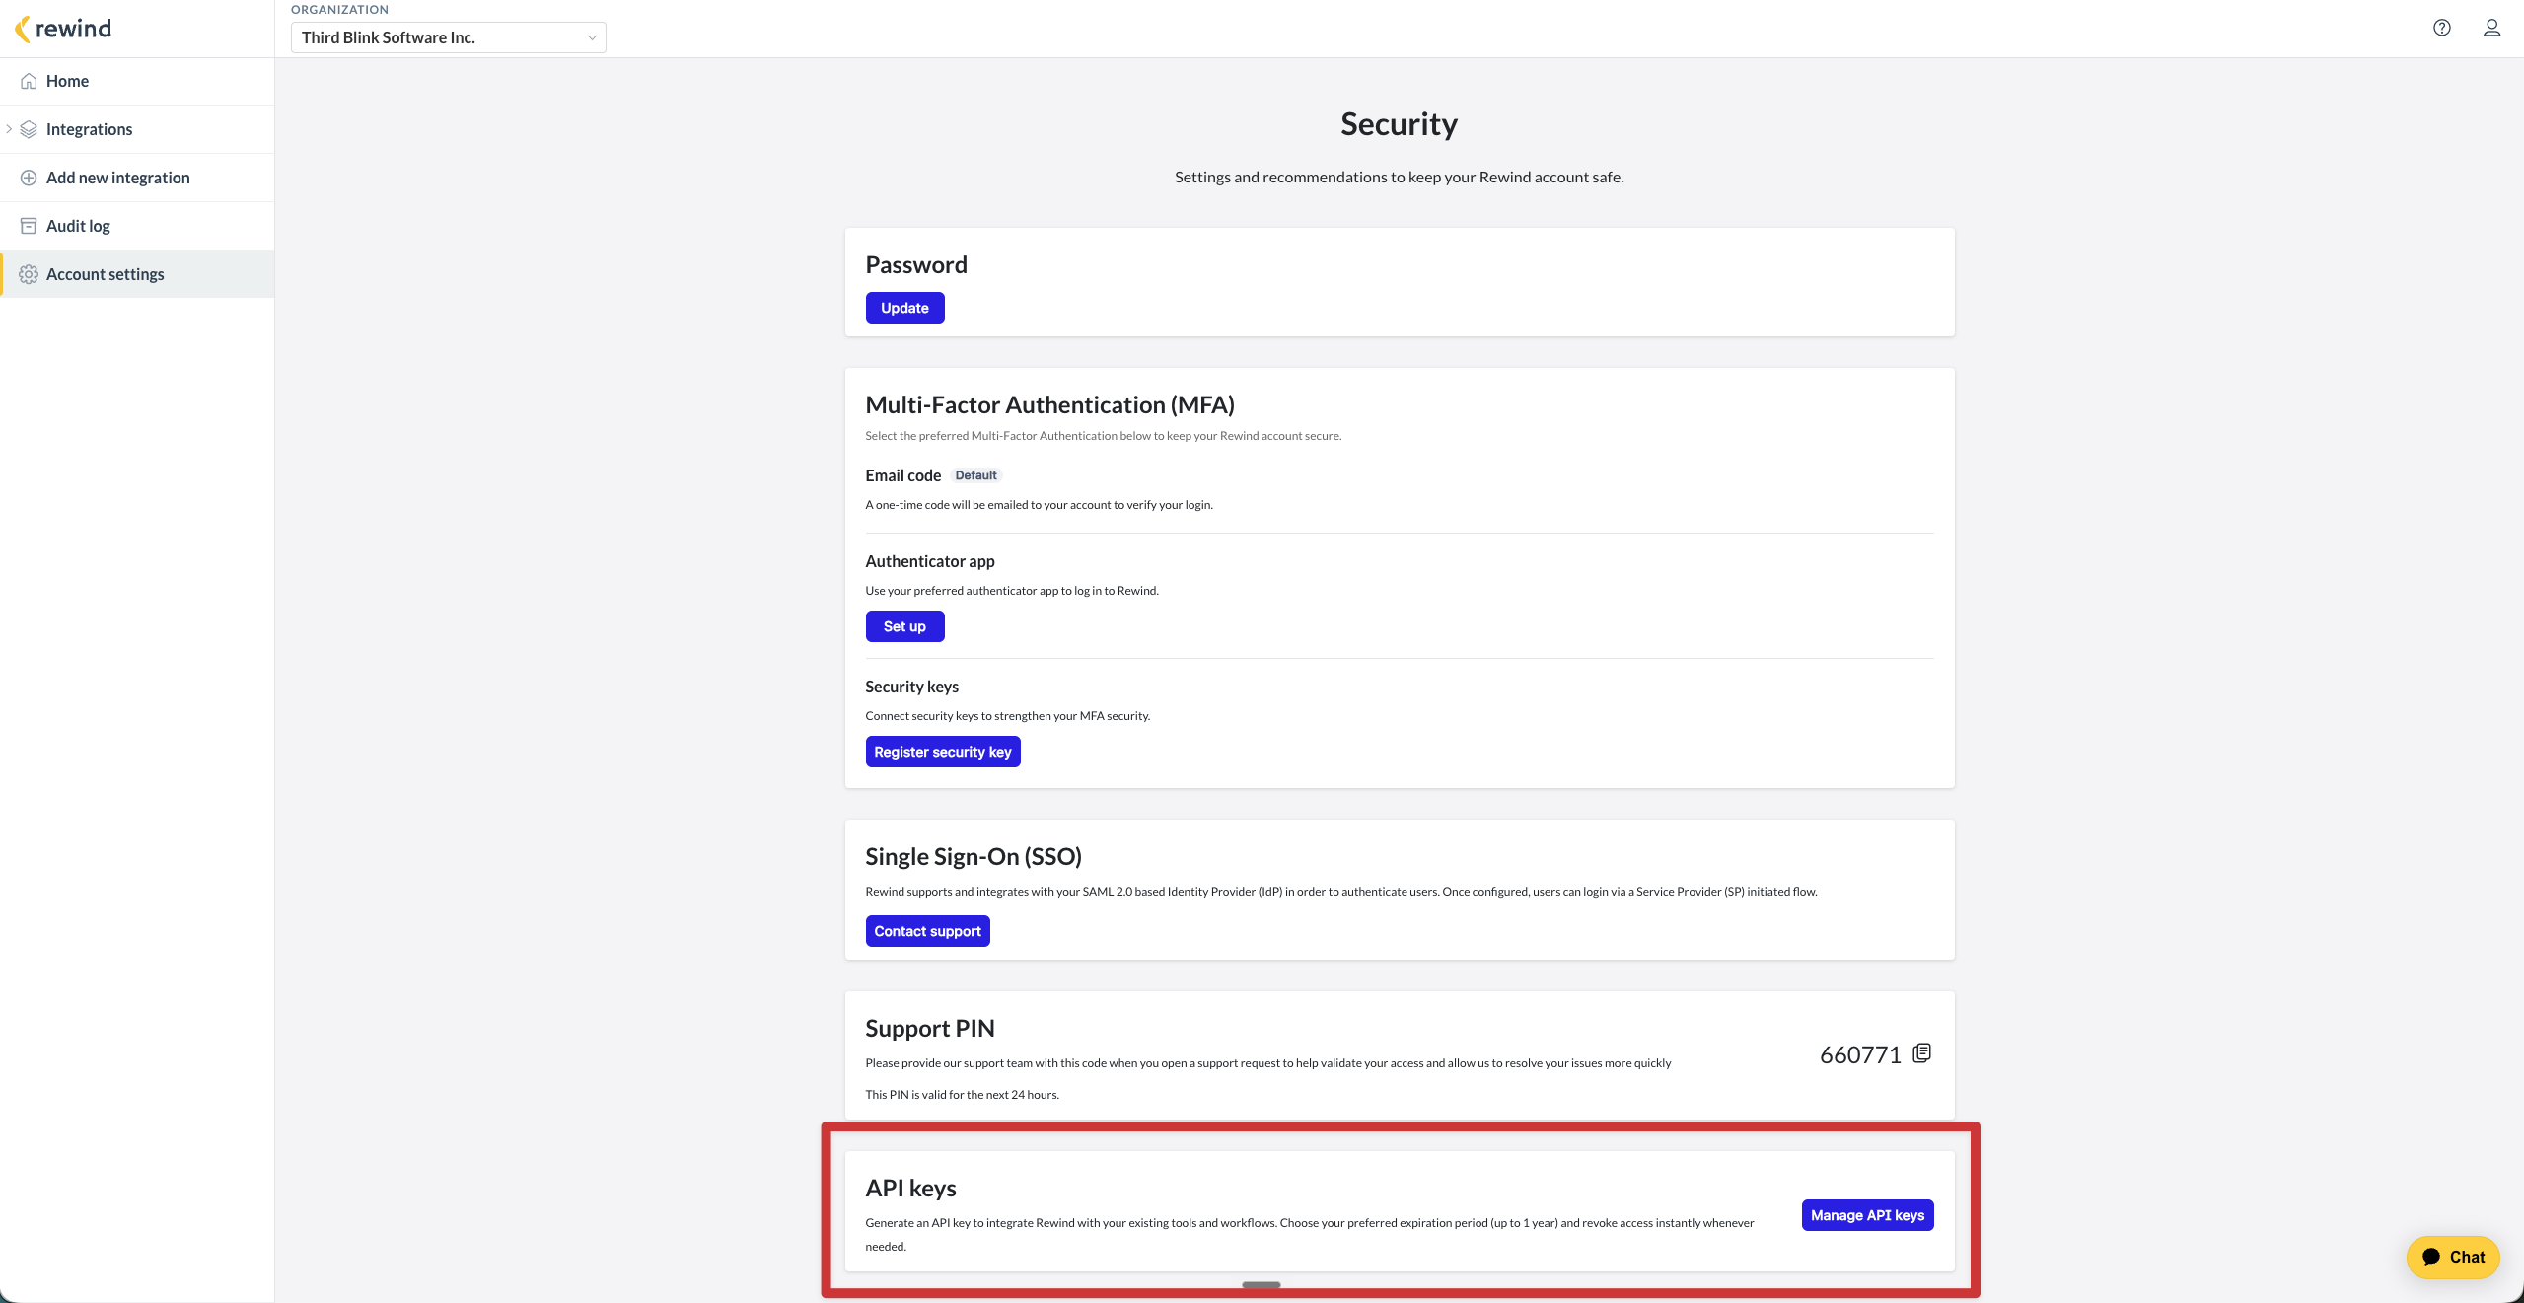Image resolution: width=2524 pixels, height=1303 pixels.
Task: Click the Support PIN heading
Action: [929, 1029]
